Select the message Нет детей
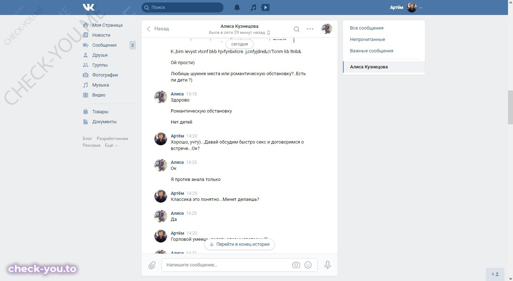 click(181, 122)
